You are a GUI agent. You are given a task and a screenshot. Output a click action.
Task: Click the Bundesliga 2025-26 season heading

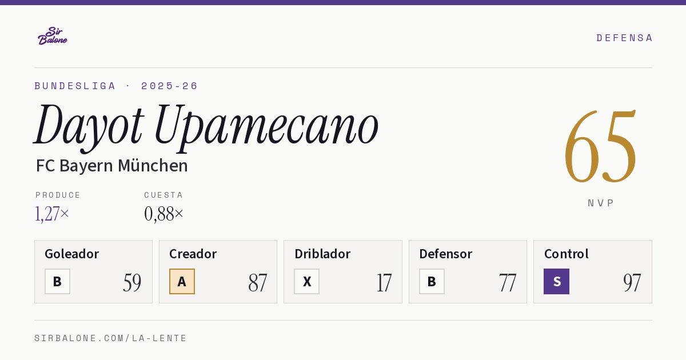tap(116, 86)
